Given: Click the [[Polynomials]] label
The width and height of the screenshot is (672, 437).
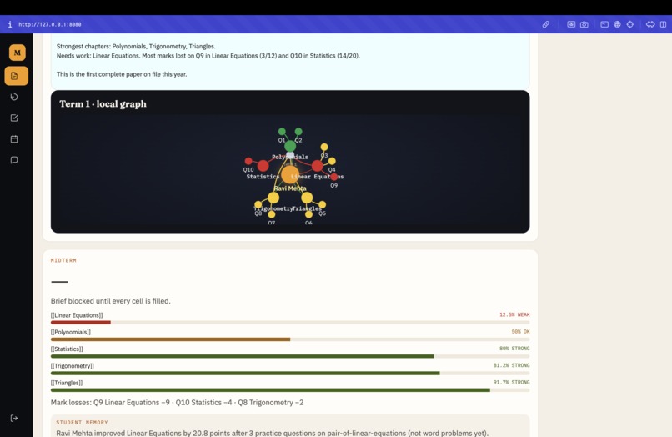Looking at the screenshot, I should [x=71, y=332].
